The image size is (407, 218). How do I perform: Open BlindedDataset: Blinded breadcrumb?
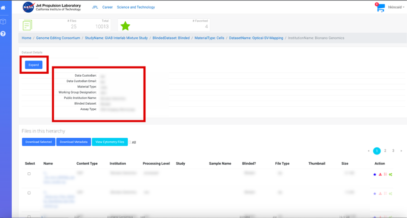click(x=171, y=38)
